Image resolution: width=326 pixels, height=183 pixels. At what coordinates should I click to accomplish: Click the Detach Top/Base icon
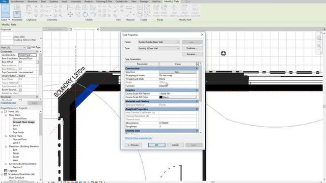[x=195, y=11]
